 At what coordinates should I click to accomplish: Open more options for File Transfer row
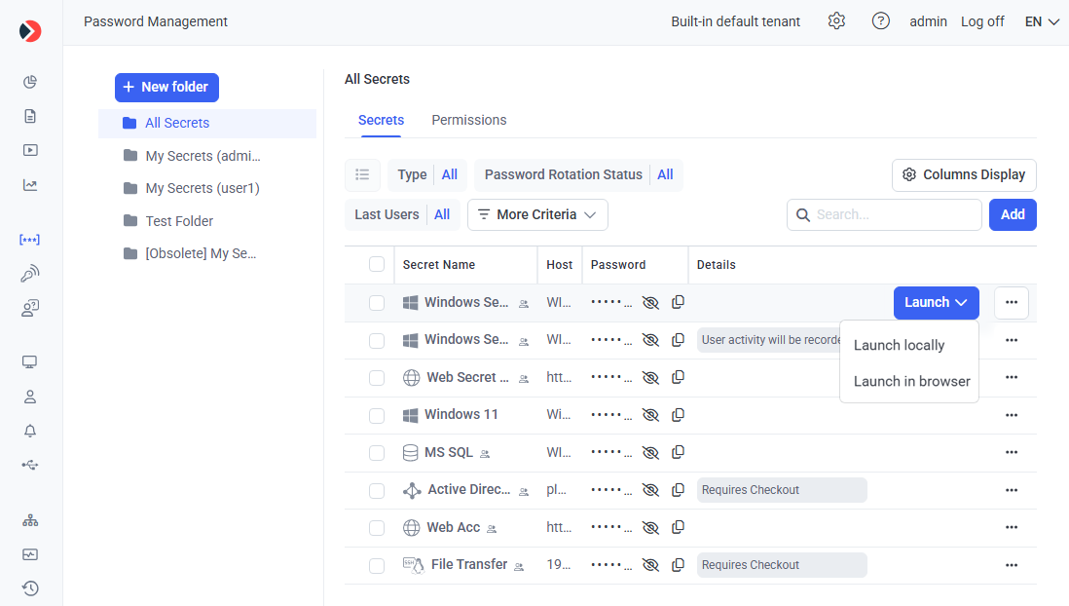click(1011, 565)
